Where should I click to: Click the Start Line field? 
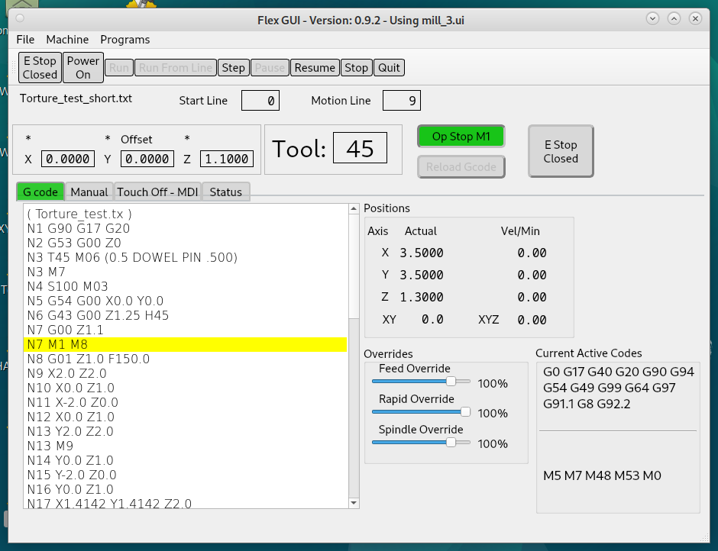tap(260, 101)
